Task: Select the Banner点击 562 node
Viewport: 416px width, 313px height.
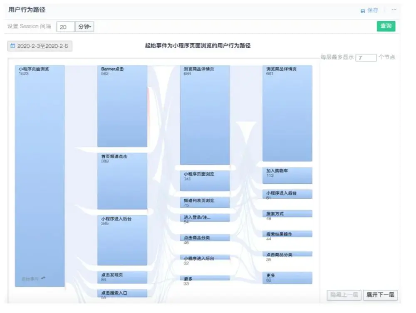Action: (122, 106)
